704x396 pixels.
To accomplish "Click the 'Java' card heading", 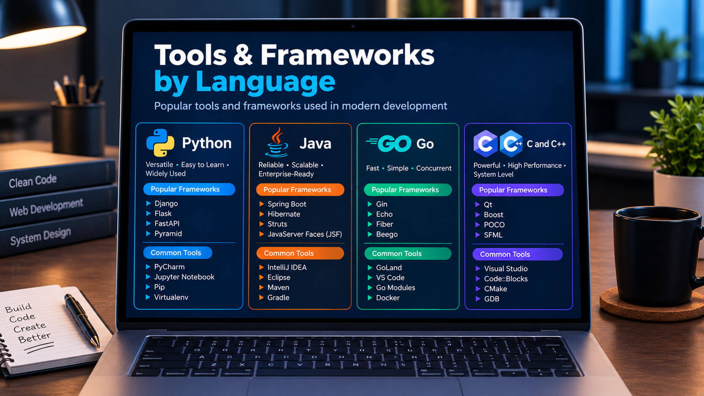I will [315, 144].
